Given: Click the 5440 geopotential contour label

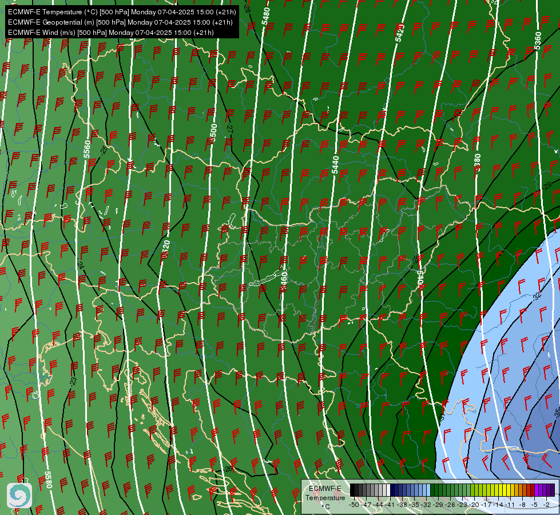Looking at the screenshot, I should (x=335, y=165).
